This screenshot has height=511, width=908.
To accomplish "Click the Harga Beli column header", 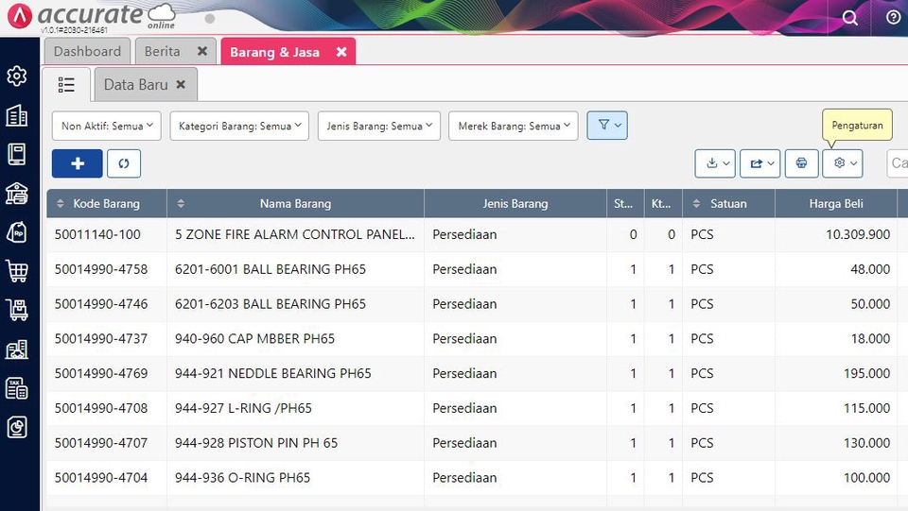I will coord(836,203).
